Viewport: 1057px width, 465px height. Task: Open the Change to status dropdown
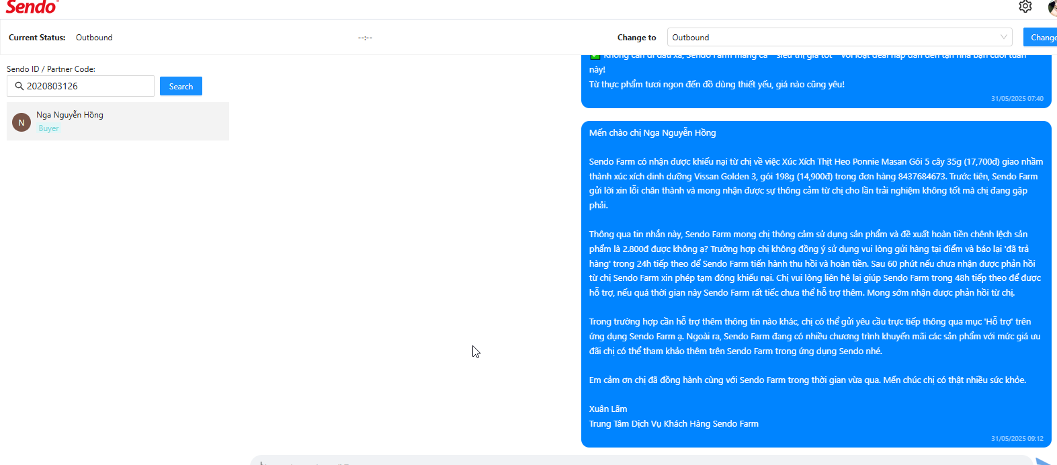click(840, 37)
